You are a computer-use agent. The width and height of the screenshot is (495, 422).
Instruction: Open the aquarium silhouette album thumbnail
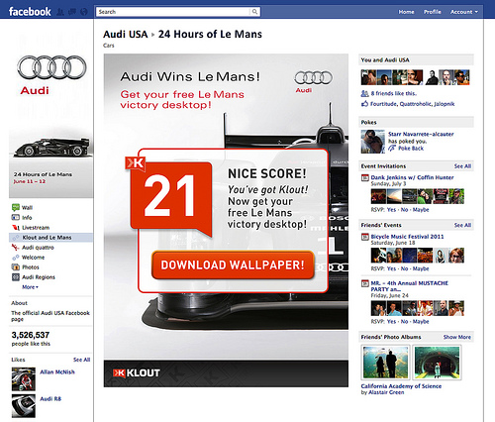coord(385,363)
